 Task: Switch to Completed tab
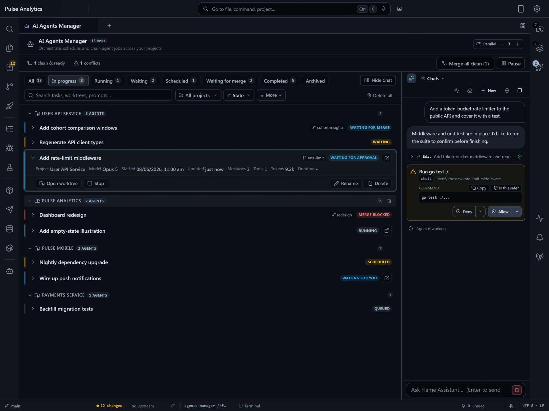(279, 81)
